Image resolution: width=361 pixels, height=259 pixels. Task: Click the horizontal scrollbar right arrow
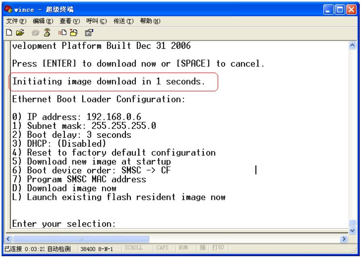click(344, 239)
